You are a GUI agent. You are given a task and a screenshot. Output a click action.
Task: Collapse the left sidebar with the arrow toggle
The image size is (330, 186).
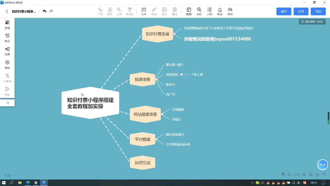click(x=7, y=103)
